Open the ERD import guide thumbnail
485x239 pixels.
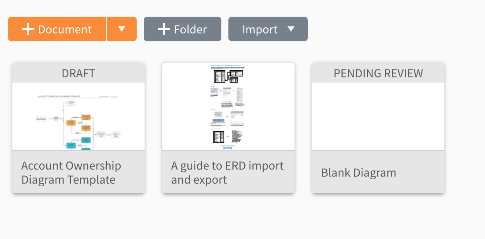point(228,107)
